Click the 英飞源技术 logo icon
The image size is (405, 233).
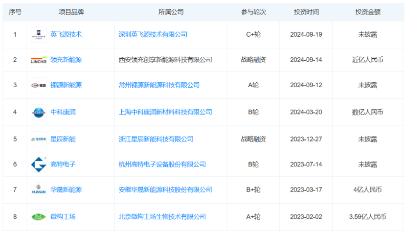tap(39, 35)
